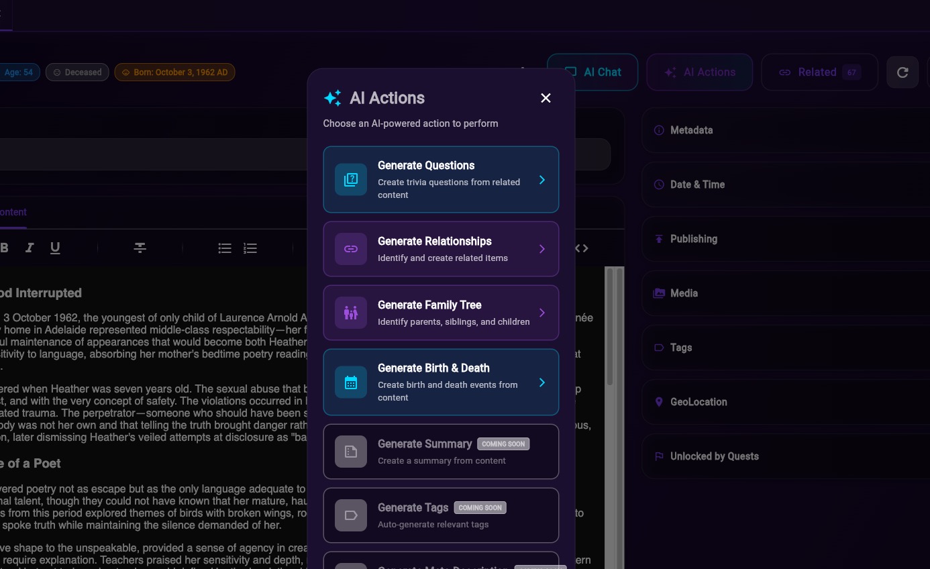Open Generate Relationships via its chevron arrow
Screen dimensions: 930x569
tap(541, 248)
